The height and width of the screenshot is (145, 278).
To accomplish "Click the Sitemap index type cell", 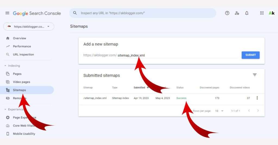I will pyautogui.click(x=120, y=98).
